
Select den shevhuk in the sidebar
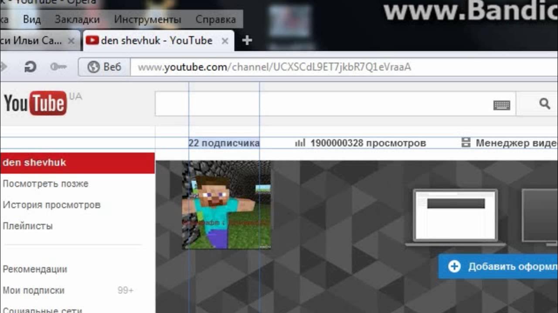point(77,163)
